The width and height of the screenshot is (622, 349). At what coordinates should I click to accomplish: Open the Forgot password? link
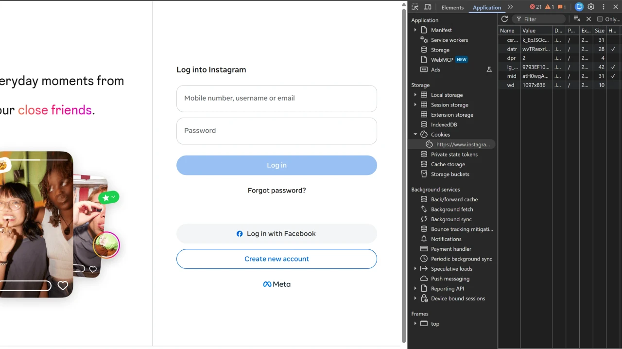tap(276, 191)
